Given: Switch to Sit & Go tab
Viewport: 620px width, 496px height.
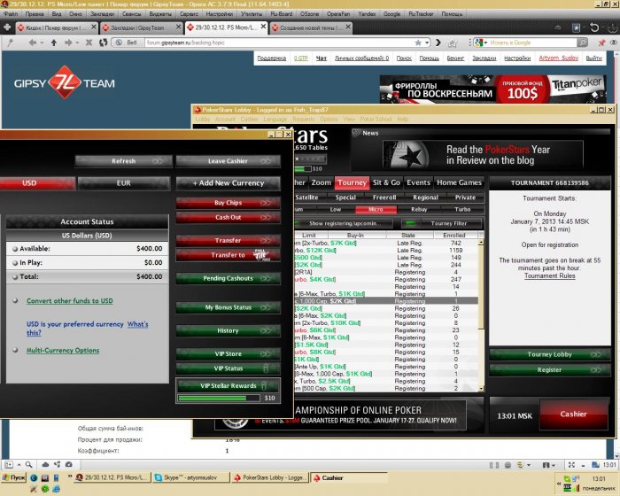Looking at the screenshot, I should point(386,182).
